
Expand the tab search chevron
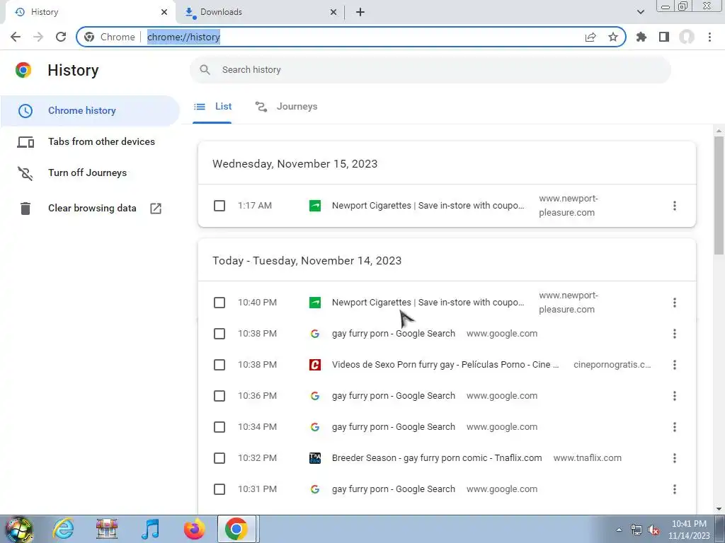coord(640,12)
